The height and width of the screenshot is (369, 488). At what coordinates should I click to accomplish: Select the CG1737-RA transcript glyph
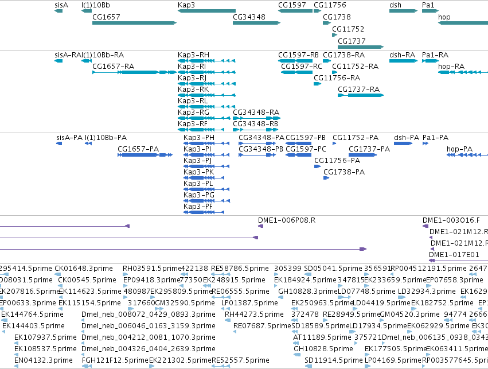pos(361,95)
